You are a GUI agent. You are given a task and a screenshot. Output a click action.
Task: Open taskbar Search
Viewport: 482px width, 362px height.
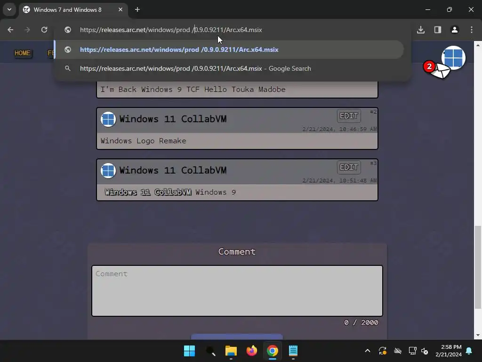[210, 351]
